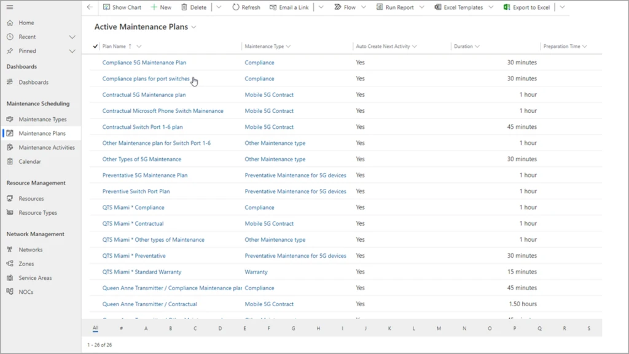Open the Active Maintenance Plans view selector
The image size is (629, 354).
click(x=193, y=27)
